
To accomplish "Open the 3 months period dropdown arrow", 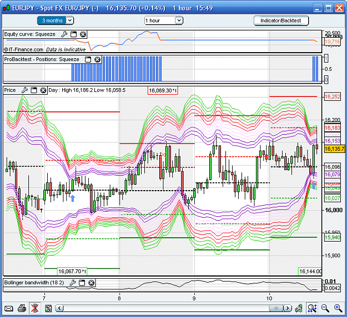I will [70, 21].
